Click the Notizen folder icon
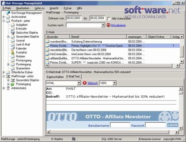Viewport: 186px width, 142px height. (13, 57)
